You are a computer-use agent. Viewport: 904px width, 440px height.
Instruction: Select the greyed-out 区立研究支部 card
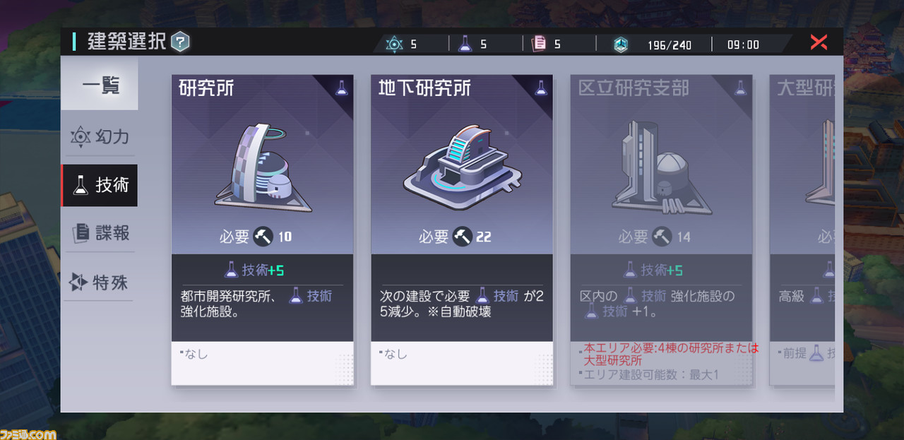tap(661, 230)
